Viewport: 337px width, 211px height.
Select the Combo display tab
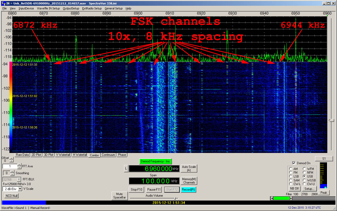pos(94,155)
